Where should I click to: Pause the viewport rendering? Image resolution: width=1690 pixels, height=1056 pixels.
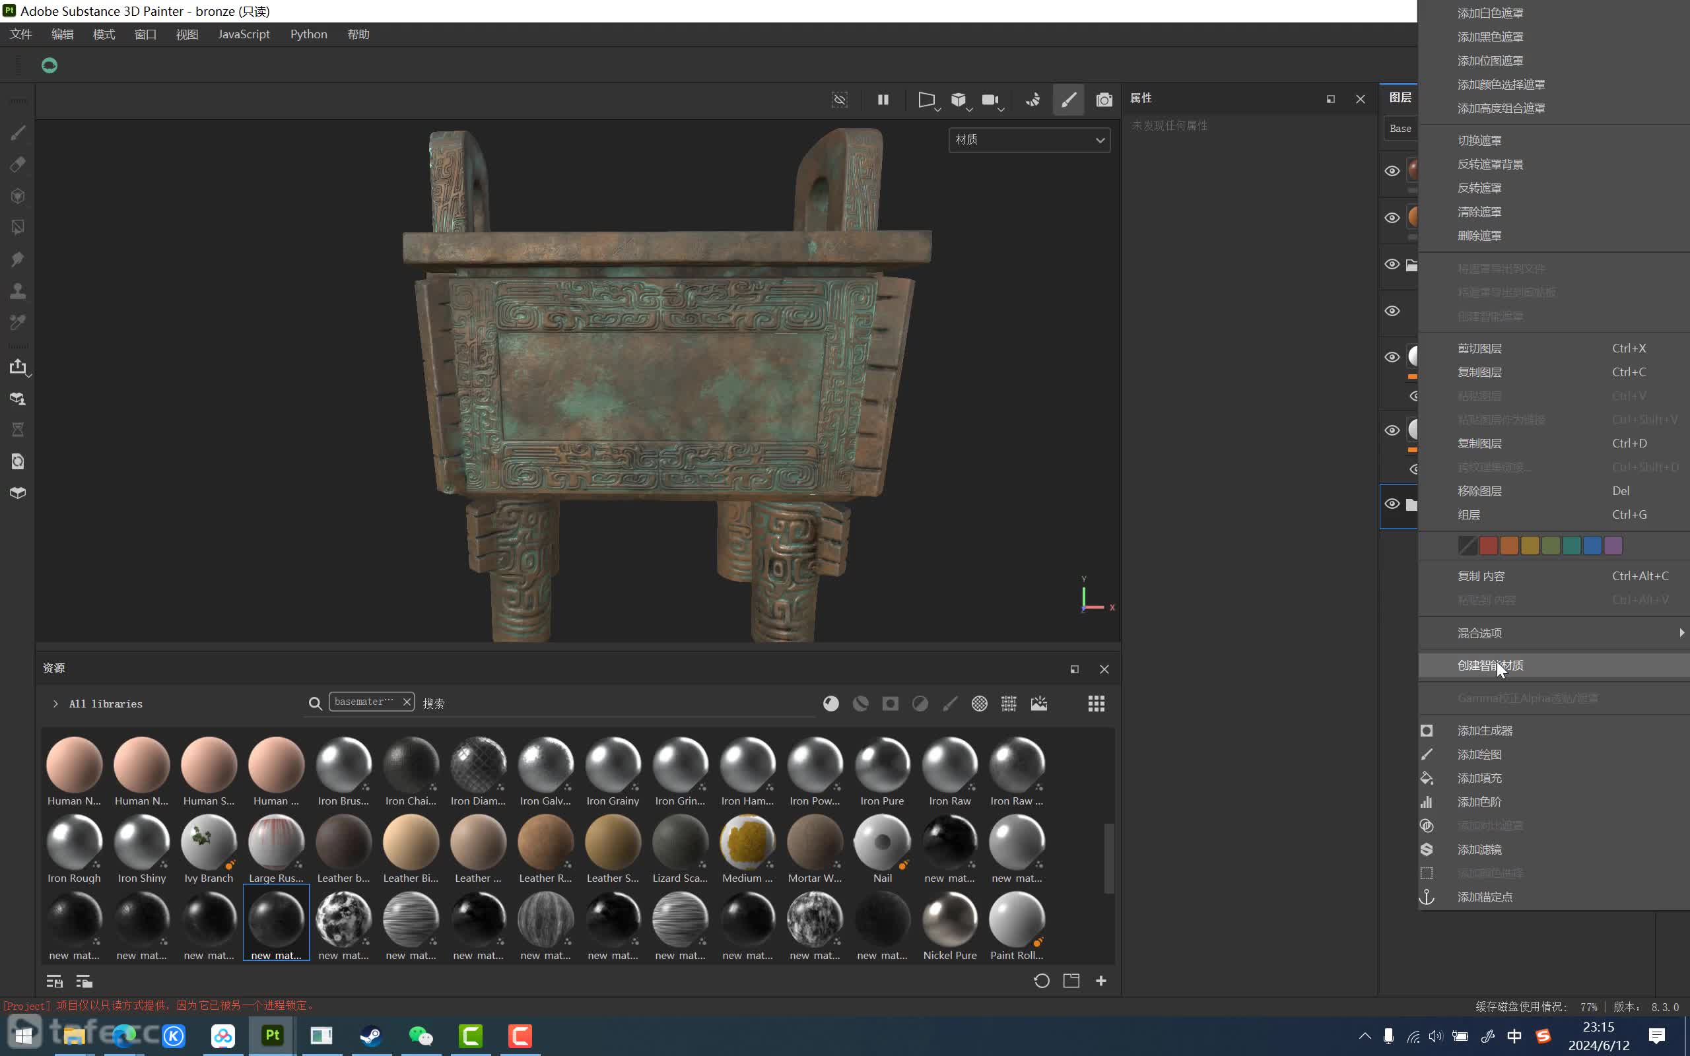[883, 100]
